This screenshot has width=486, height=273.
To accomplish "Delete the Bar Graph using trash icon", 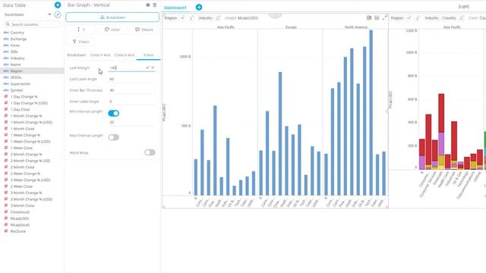I will pyautogui.click(x=155, y=5).
